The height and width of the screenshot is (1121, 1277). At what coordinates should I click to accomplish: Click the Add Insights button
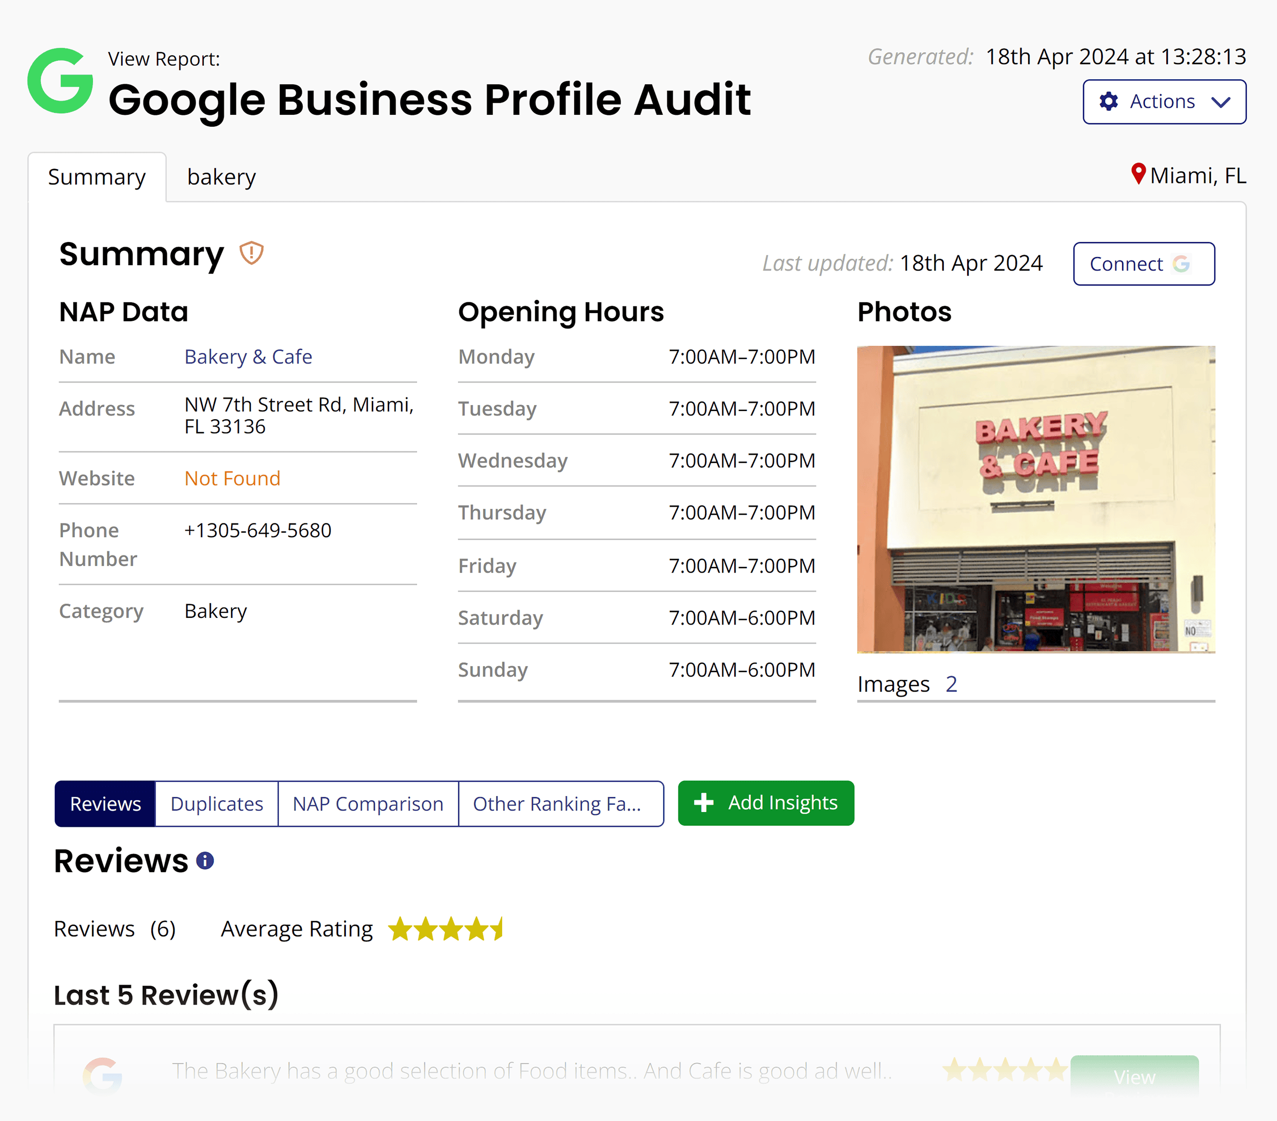coord(766,803)
